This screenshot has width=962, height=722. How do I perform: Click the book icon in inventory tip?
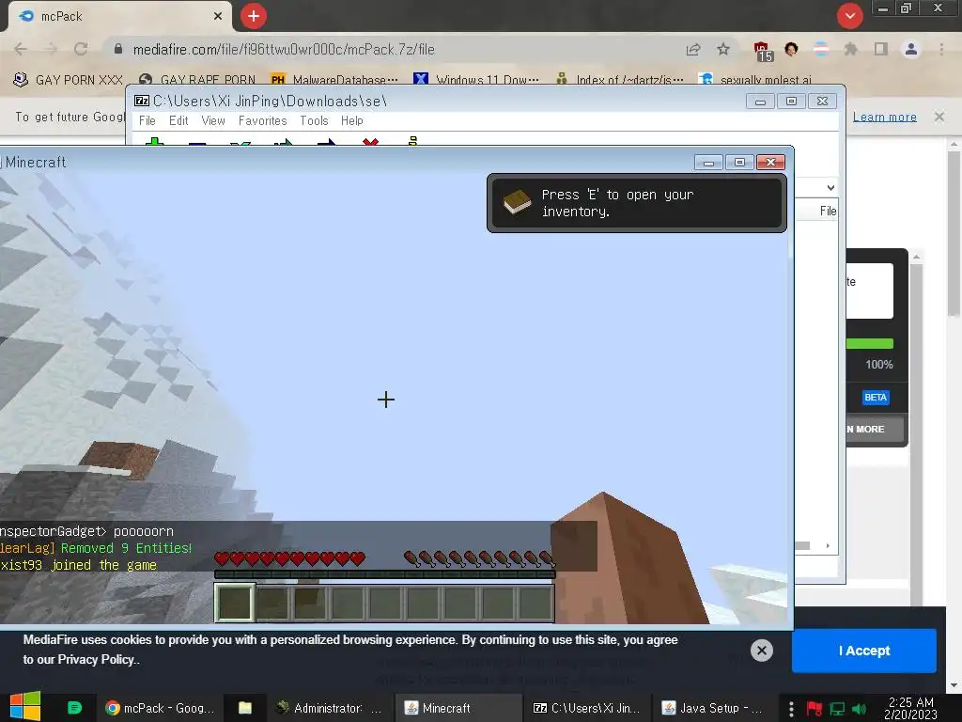518,202
